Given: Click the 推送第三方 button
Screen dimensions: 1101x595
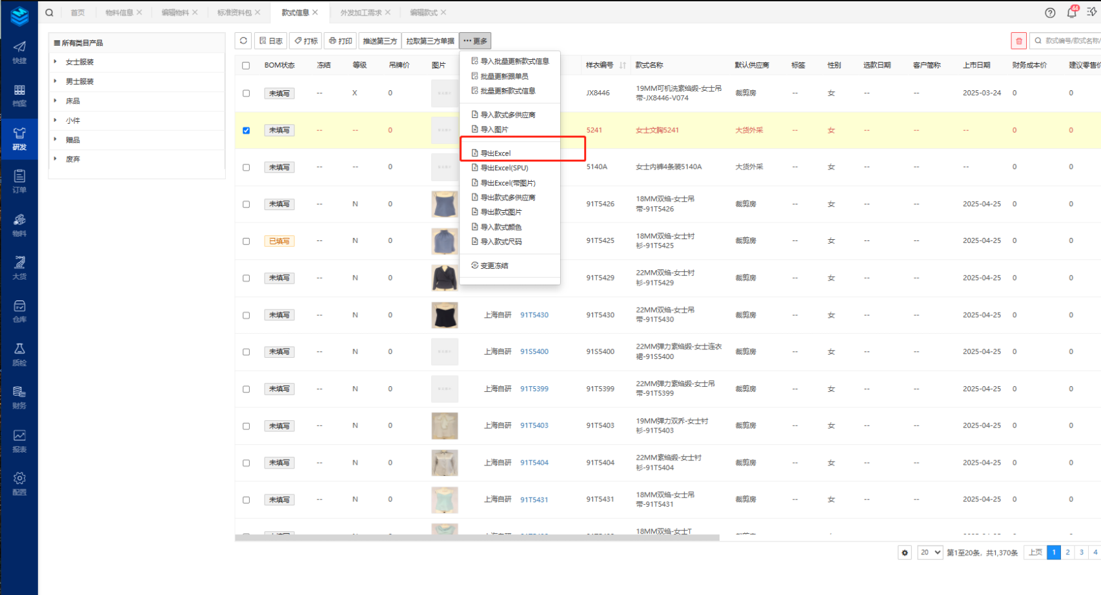Looking at the screenshot, I should pos(379,41).
